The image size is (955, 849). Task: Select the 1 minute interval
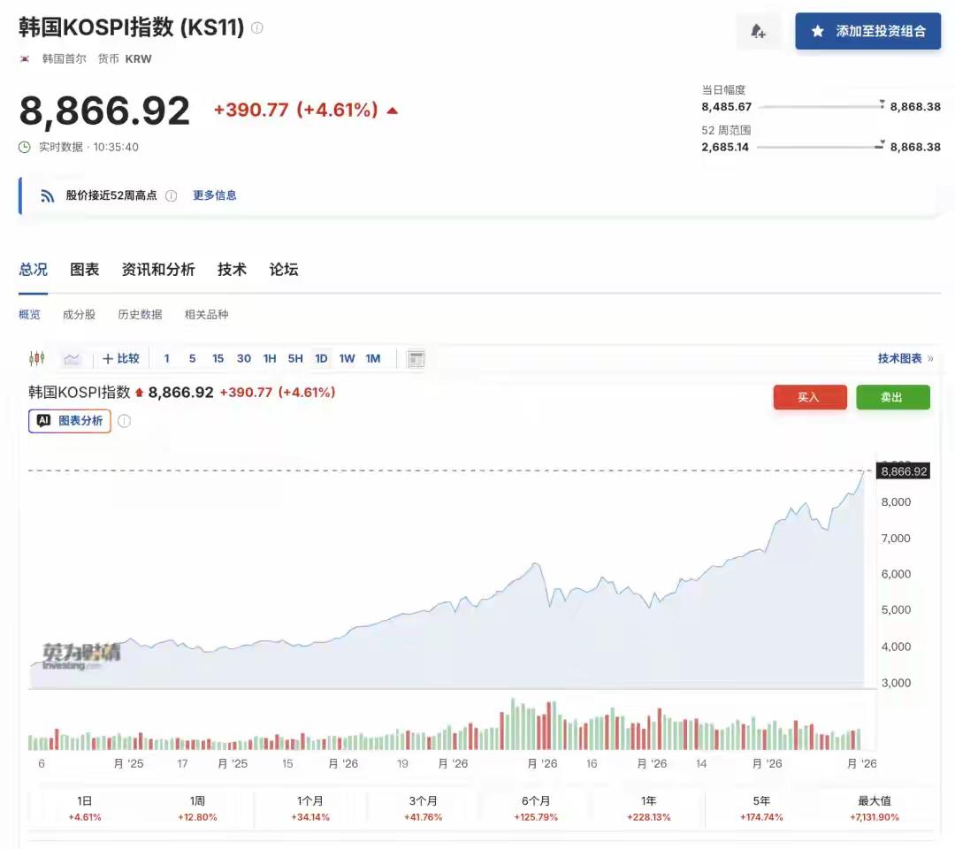tap(167, 359)
